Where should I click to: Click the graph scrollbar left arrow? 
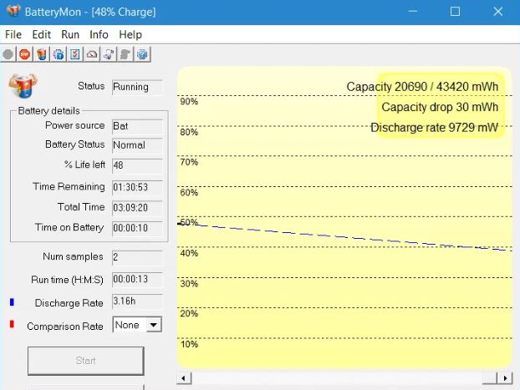click(x=184, y=377)
